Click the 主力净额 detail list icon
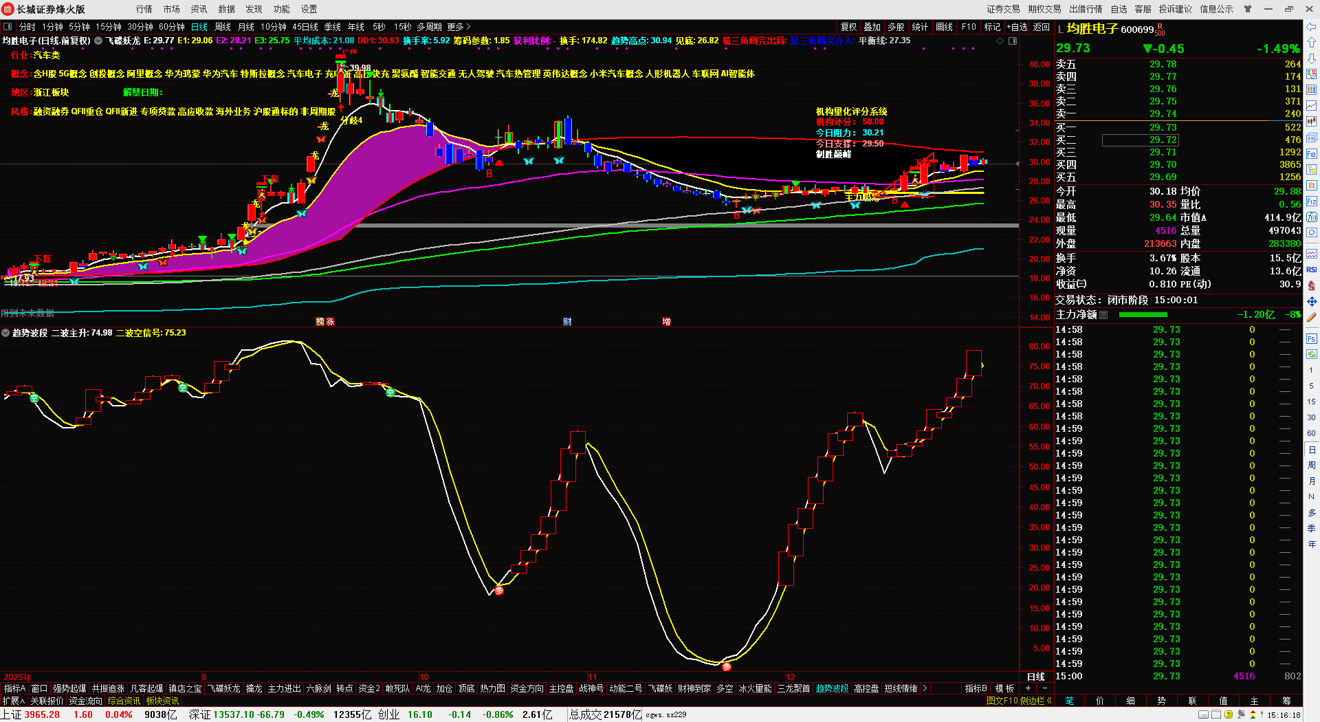 1103,315
